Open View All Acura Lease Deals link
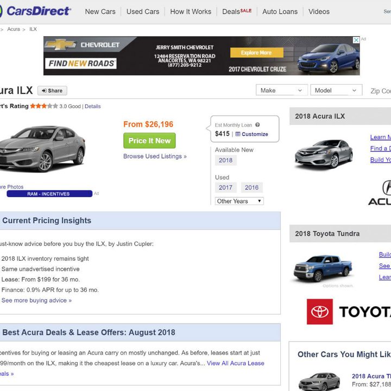Viewport: 391px width, 391px height. click(x=235, y=363)
